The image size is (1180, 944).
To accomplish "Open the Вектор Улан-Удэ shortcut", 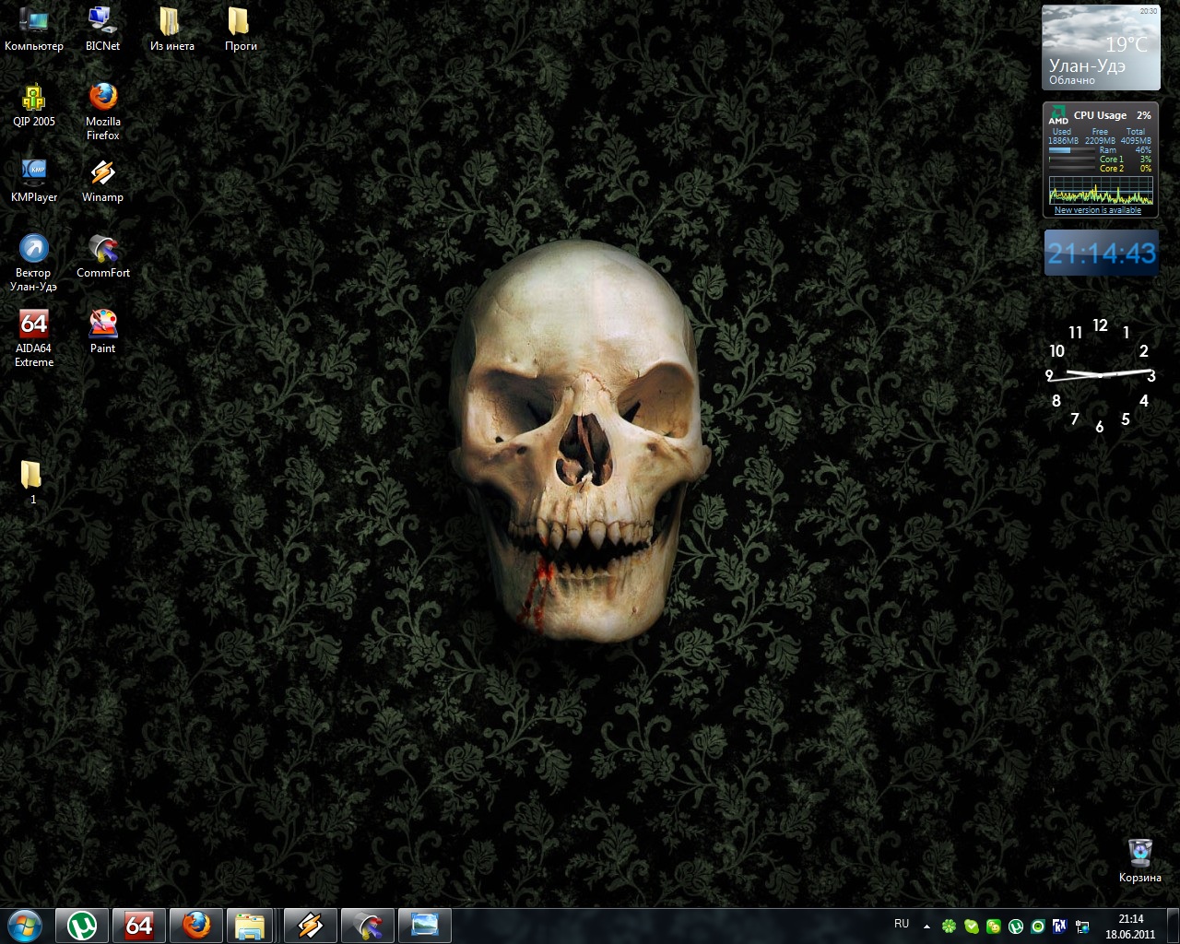I will 34,248.
